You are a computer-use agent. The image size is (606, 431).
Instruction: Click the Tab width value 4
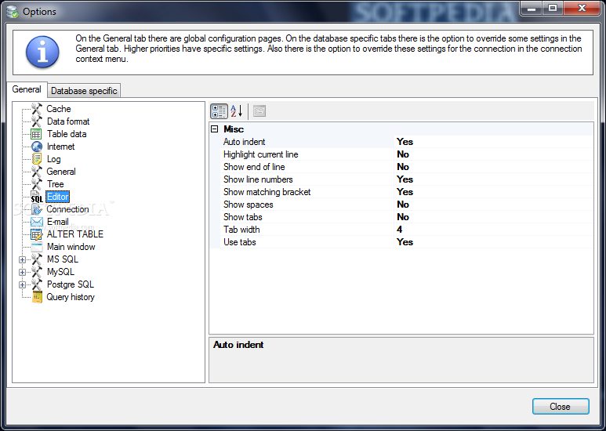[399, 230]
